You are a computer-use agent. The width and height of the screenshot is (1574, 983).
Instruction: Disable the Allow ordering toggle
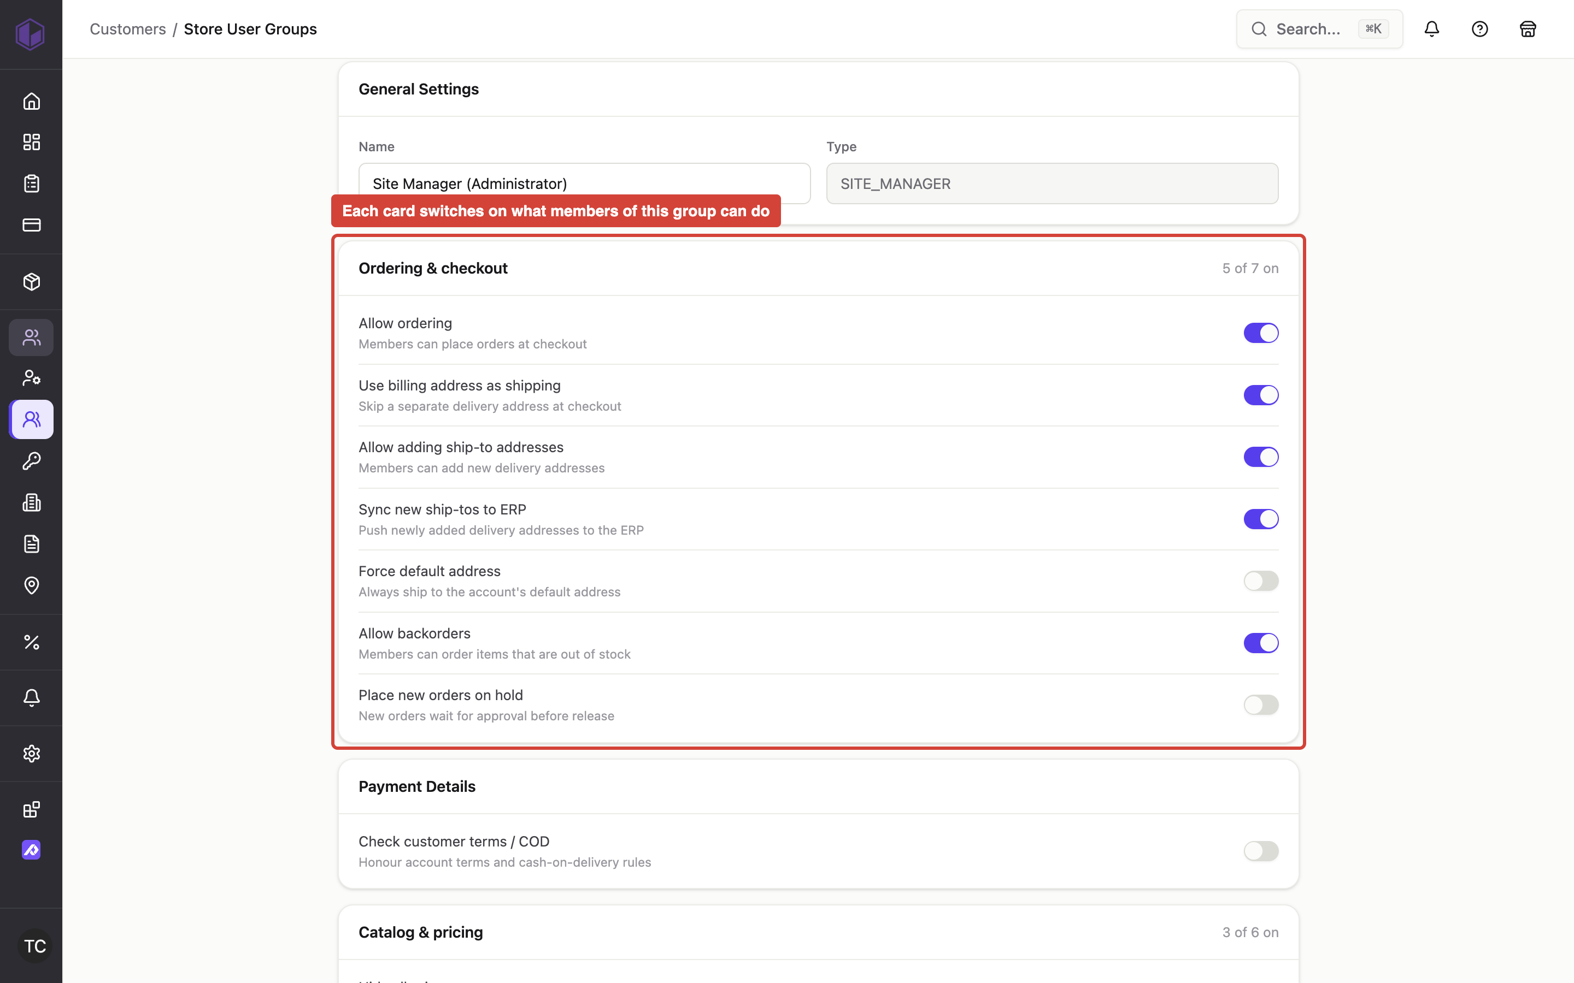coord(1260,333)
